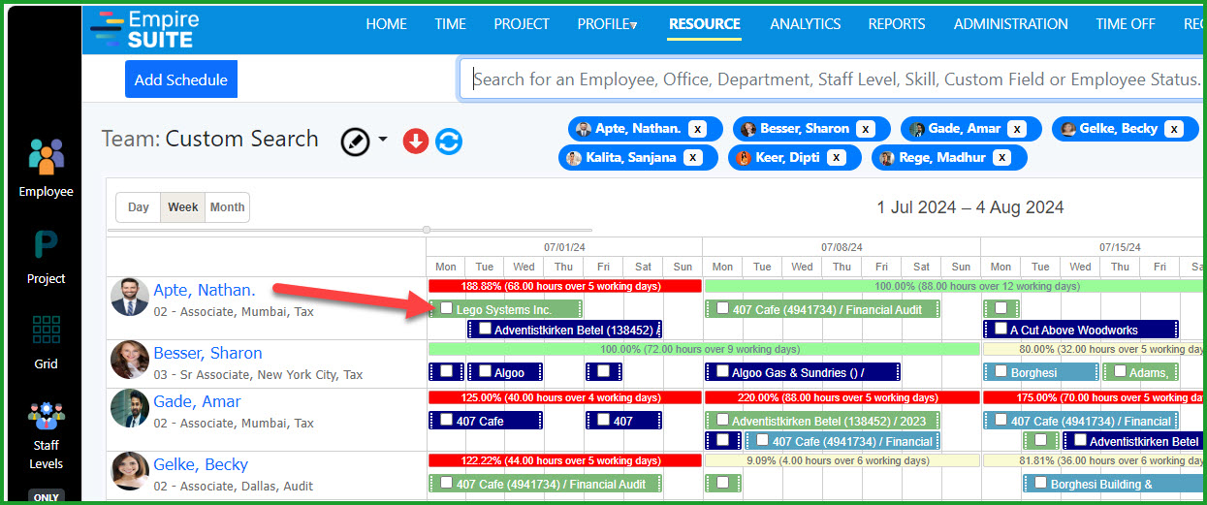Click the blue refresh icon
1207x505 pixels.
(449, 142)
